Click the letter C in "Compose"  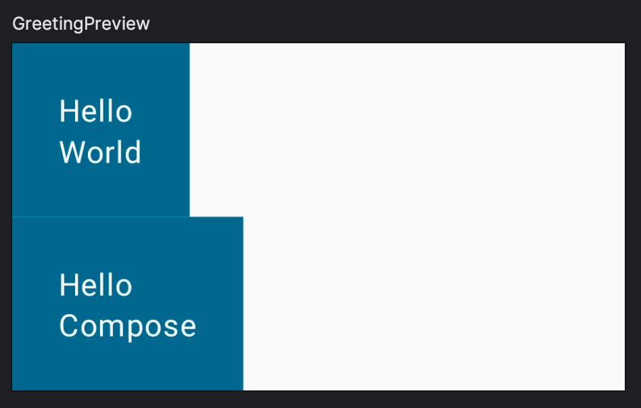click(x=69, y=326)
